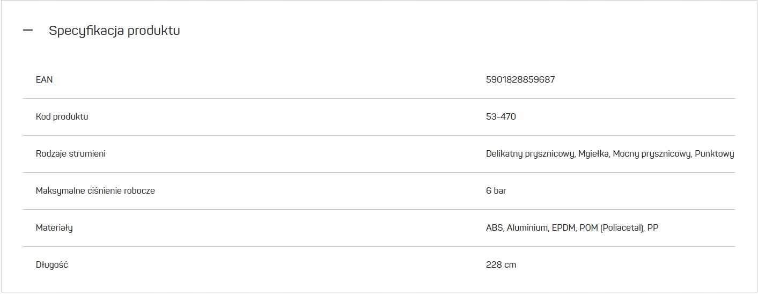Select the product code 53-470

tap(501, 116)
